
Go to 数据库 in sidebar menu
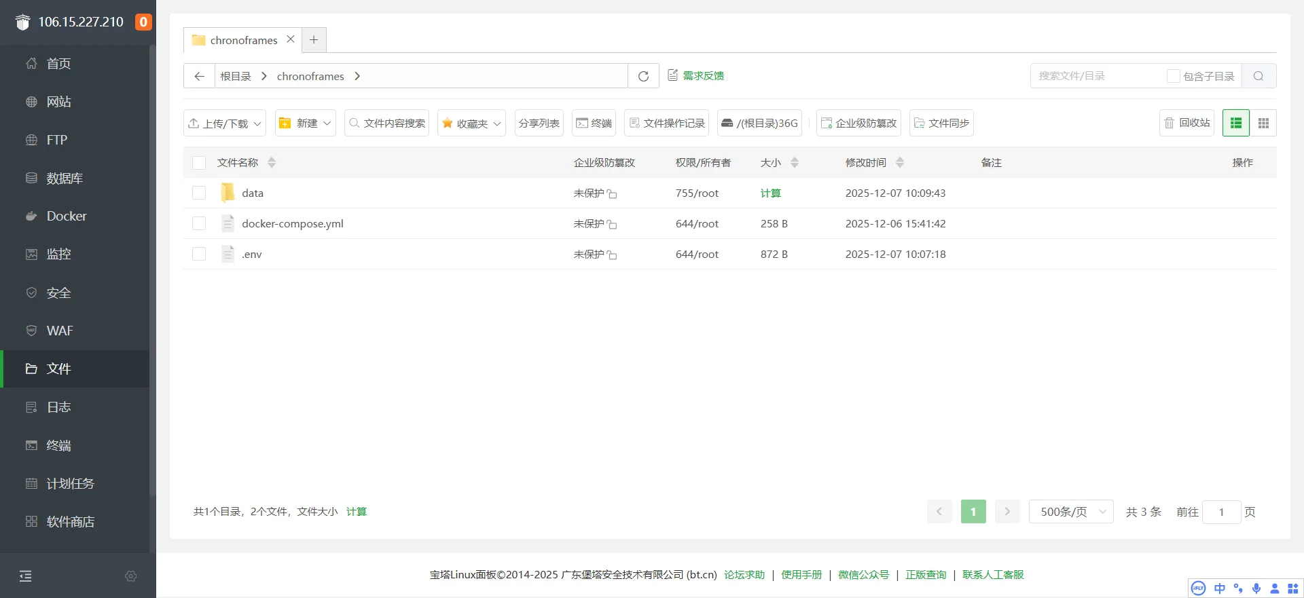65,178
